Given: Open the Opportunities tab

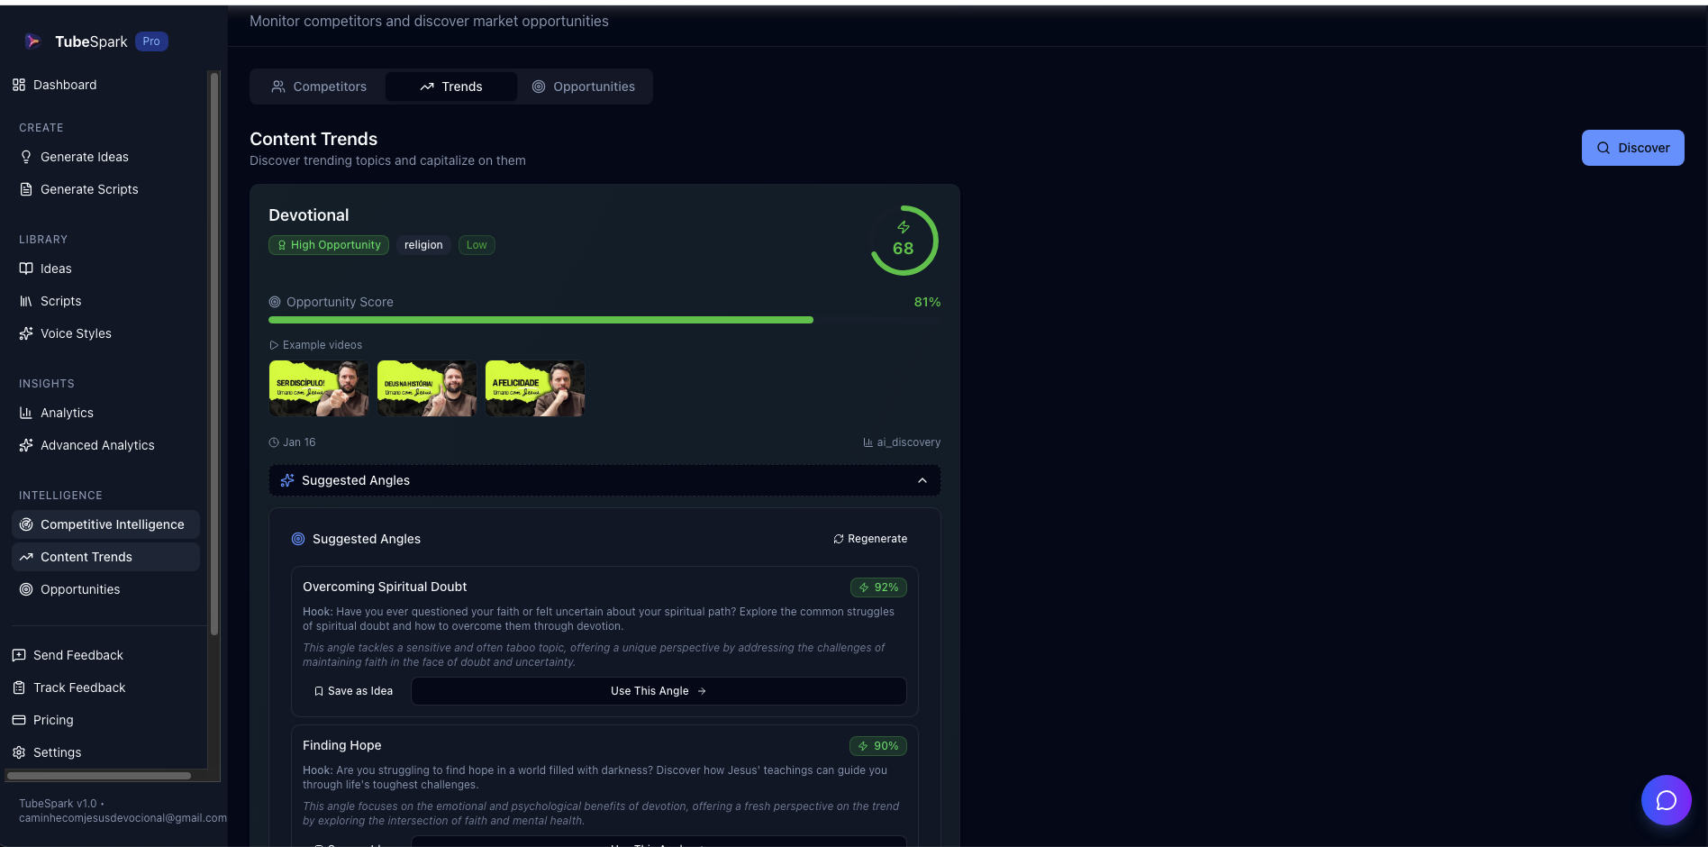Looking at the screenshot, I should tap(584, 87).
